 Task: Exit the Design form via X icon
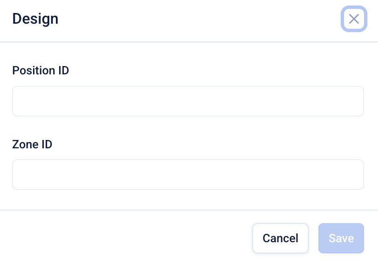click(x=354, y=19)
